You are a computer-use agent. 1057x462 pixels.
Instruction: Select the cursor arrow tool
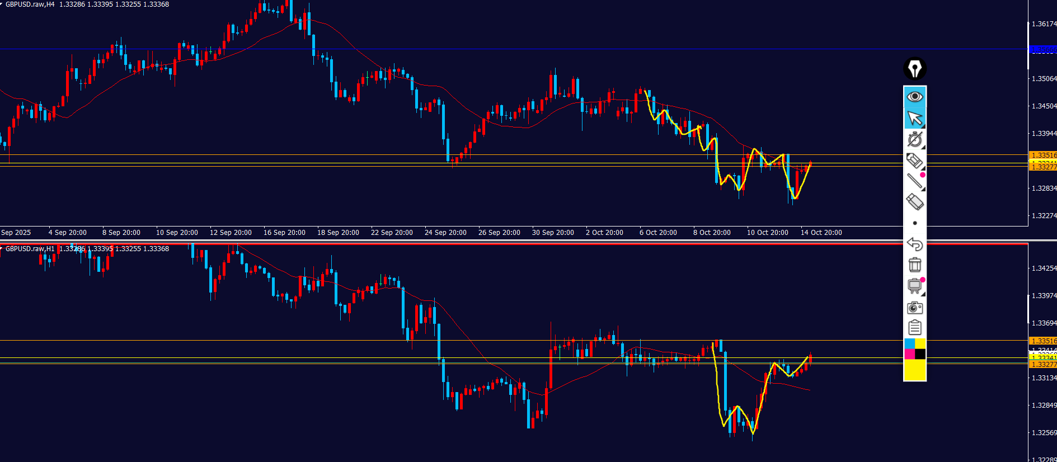(x=915, y=118)
